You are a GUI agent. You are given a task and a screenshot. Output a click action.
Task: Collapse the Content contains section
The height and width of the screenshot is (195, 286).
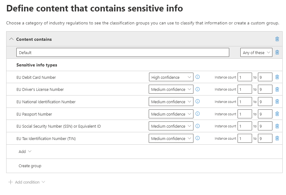[12, 39]
